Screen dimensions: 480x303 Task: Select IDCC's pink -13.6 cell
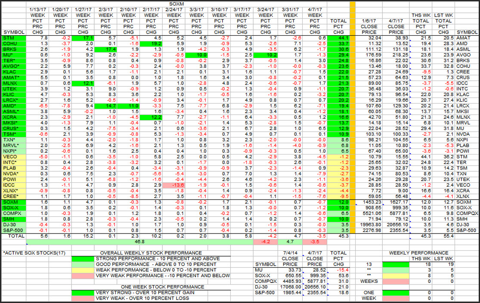click(174, 184)
